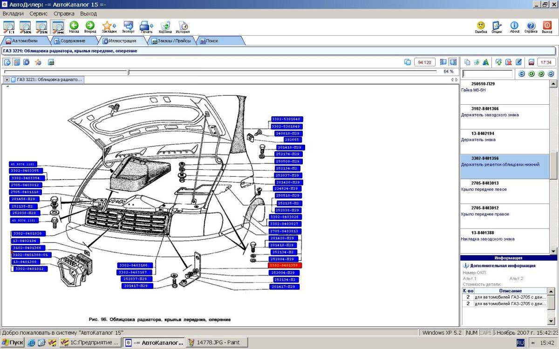Open the Закладки bookmarks star icon
Viewport: 559px width, 349px height.
pyautogui.click(x=109, y=27)
